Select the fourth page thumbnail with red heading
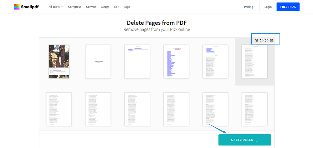This screenshot has height=148, width=313. (x=176, y=62)
